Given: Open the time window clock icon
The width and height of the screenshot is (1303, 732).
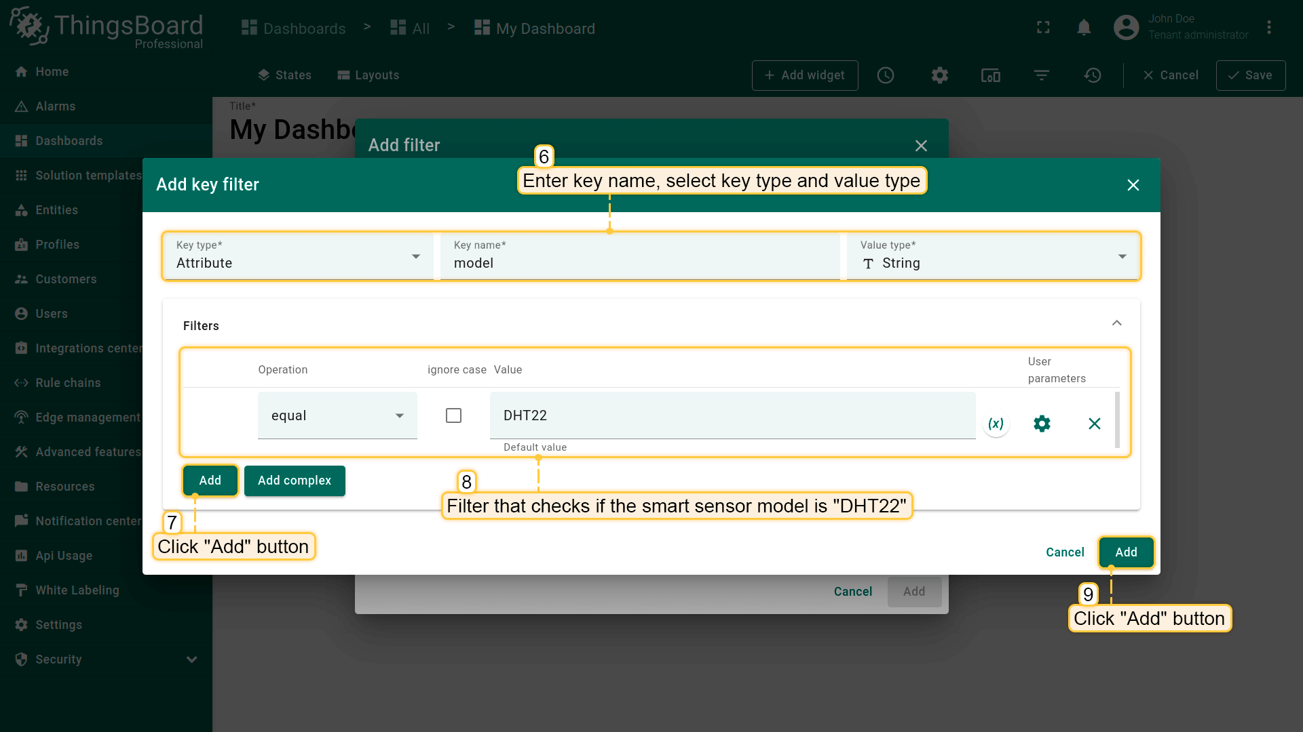Looking at the screenshot, I should click(x=885, y=75).
